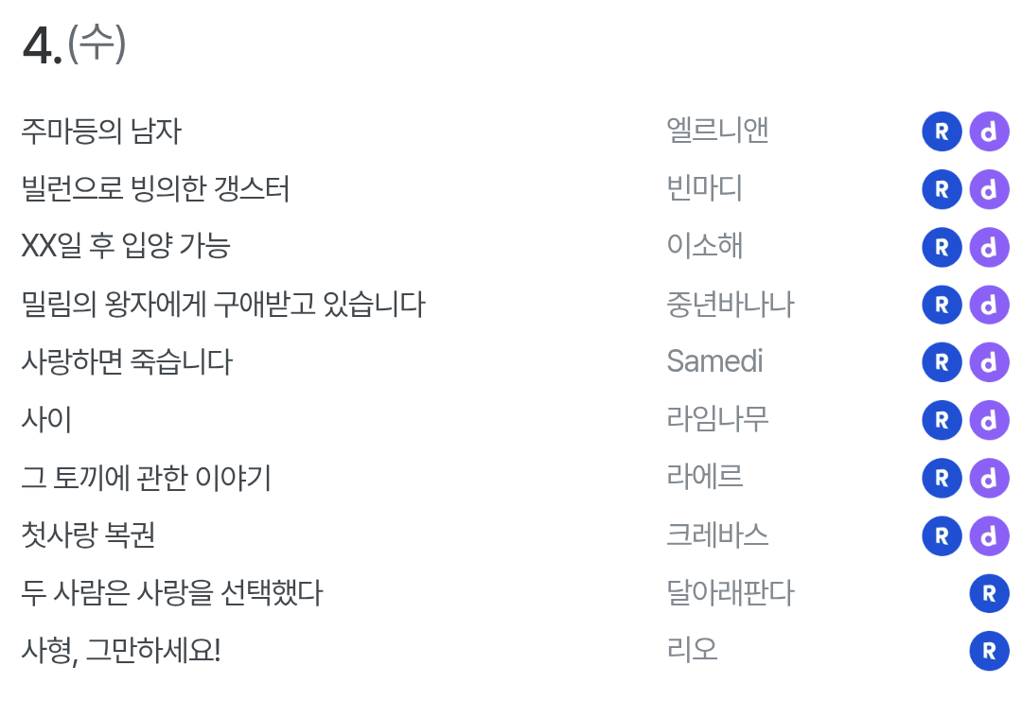Viewport: 1022px width, 701px height.
Task: Open the title XX일 후 입양 가능
Action: click(126, 246)
